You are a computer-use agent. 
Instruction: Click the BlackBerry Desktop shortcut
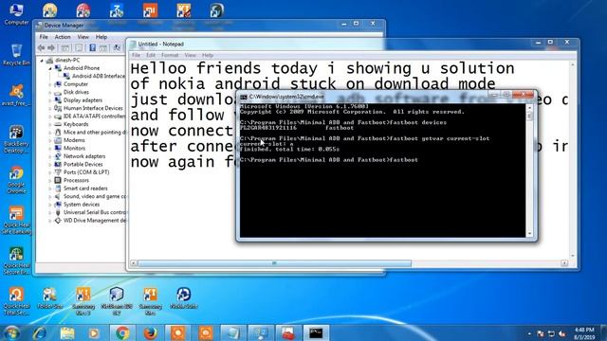pos(16,139)
